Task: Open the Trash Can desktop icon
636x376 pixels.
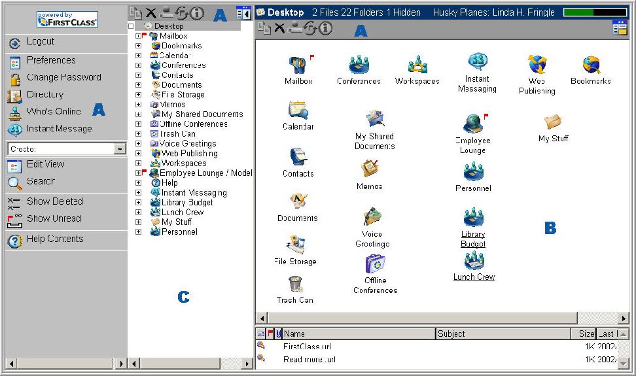Action: click(295, 285)
